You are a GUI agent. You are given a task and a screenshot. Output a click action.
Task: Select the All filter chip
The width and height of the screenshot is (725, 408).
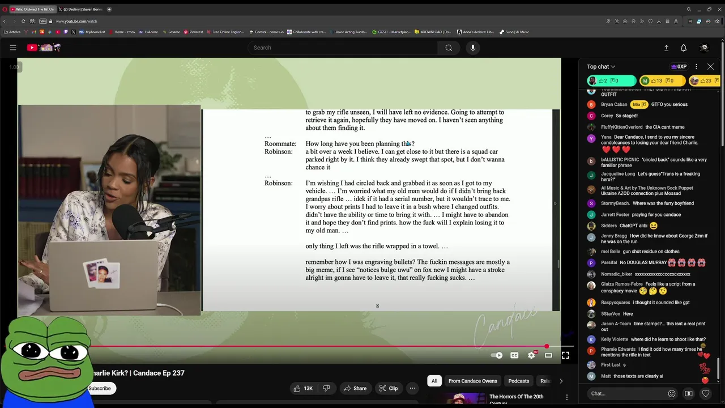click(x=434, y=381)
